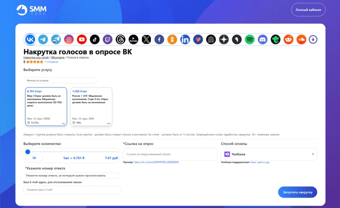Image resolution: width=340 pixels, height=208 pixels.
Task: Open the example vk.com poll link
Action: point(156,162)
